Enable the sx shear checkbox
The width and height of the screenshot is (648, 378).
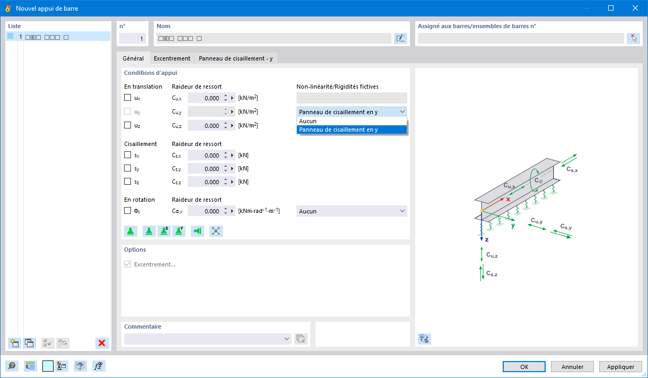click(x=127, y=155)
